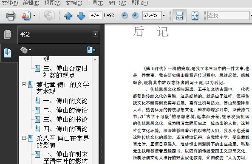
Task: Open bookmark 第七章 傅山的文学艺术观
Action: click(62, 88)
